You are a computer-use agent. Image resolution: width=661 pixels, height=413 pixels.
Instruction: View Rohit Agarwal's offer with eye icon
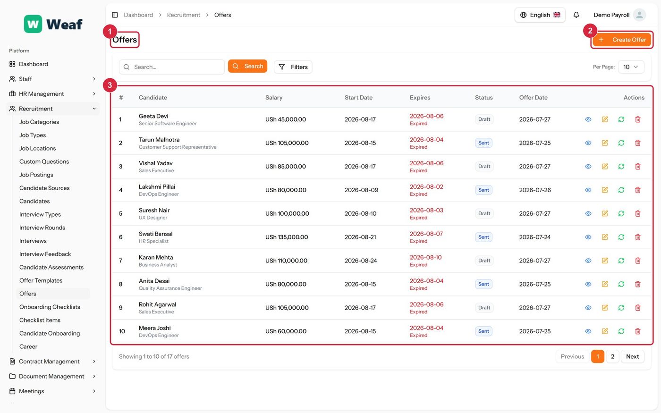(x=588, y=308)
